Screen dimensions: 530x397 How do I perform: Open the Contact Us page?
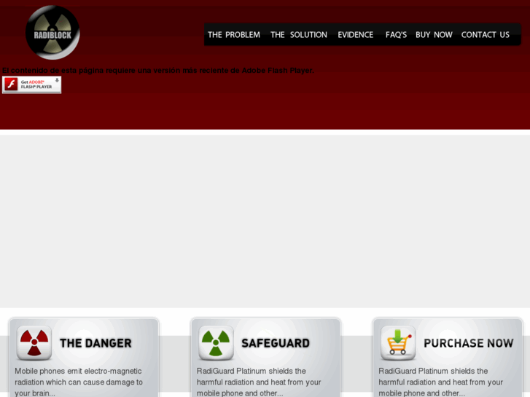[486, 35]
